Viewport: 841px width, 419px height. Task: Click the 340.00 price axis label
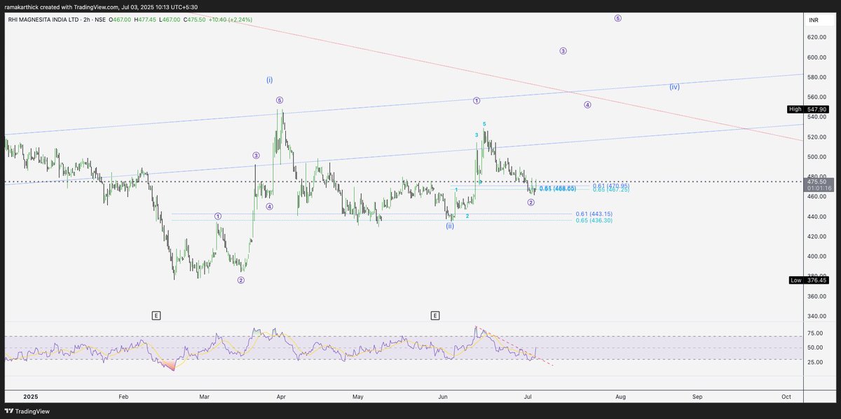pyautogui.click(x=817, y=317)
